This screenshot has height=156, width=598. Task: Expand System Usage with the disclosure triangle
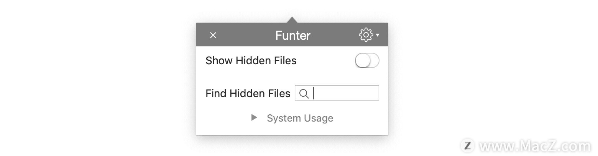pyautogui.click(x=254, y=118)
